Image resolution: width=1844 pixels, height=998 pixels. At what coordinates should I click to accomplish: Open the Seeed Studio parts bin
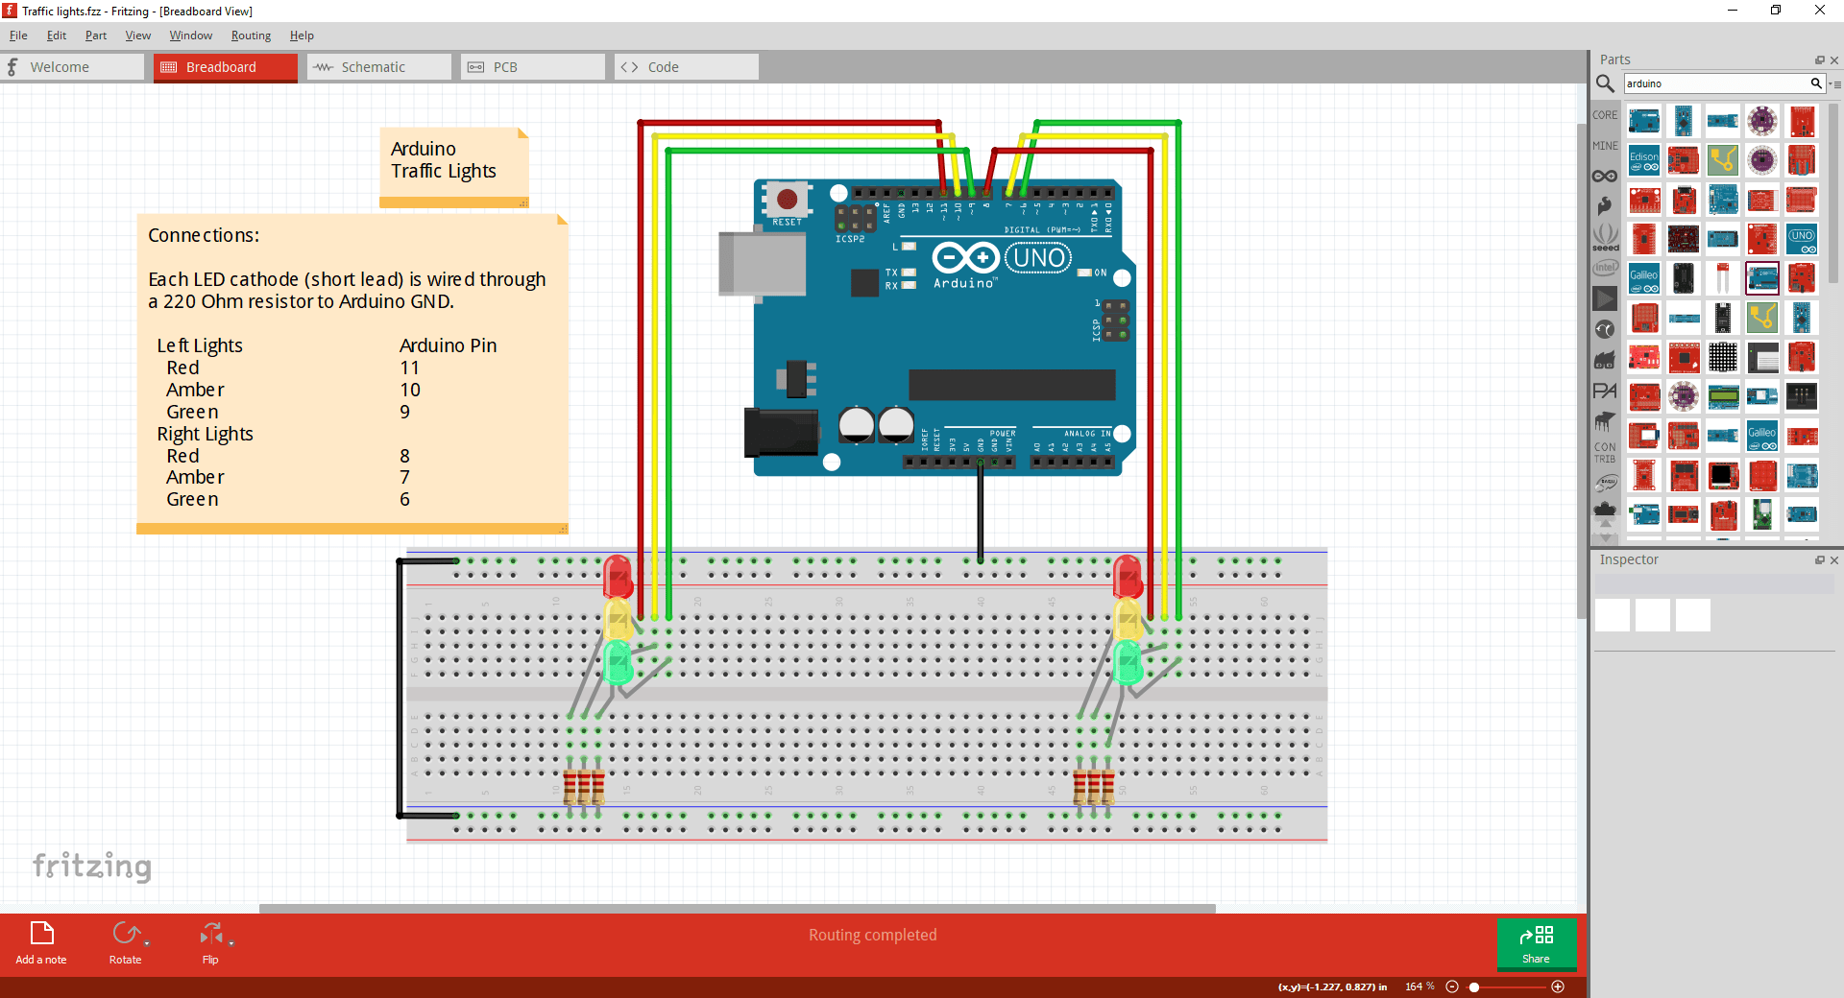1605,237
